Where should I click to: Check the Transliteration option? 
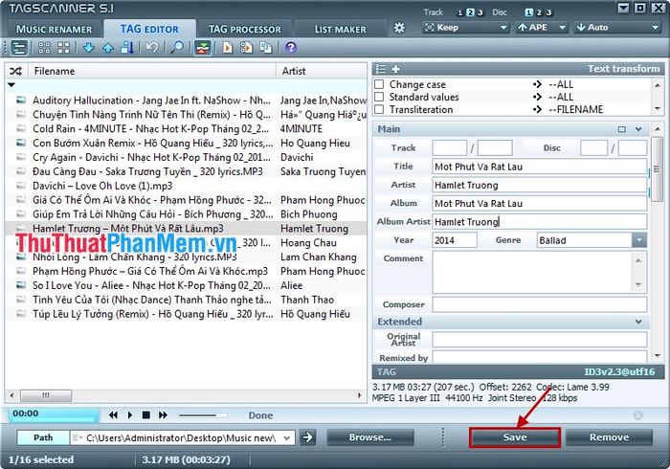click(379, 109)
